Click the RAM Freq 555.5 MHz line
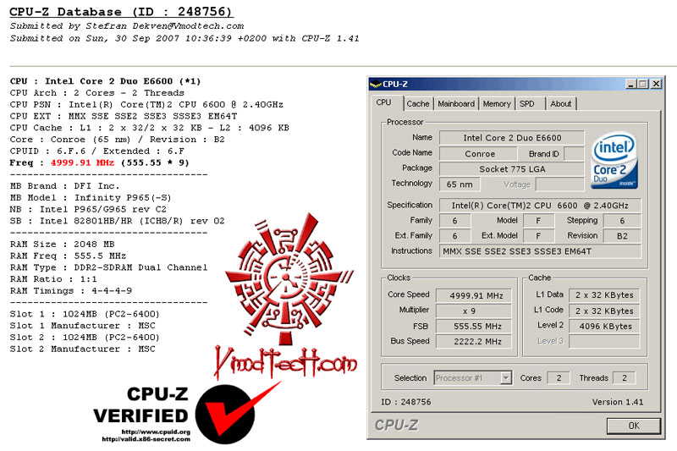The height and width of the screenshot is (451, 677). click(69, 256)
